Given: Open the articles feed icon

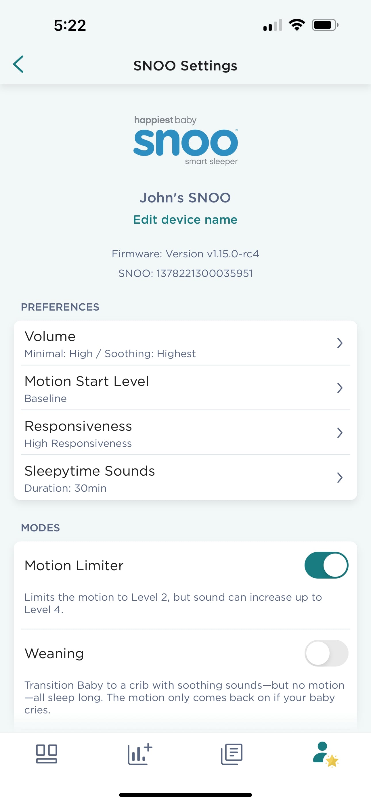Looking at the screenshot, I should [232, 754].
